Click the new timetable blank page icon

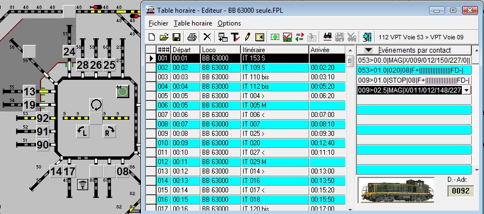click(152, 37)
